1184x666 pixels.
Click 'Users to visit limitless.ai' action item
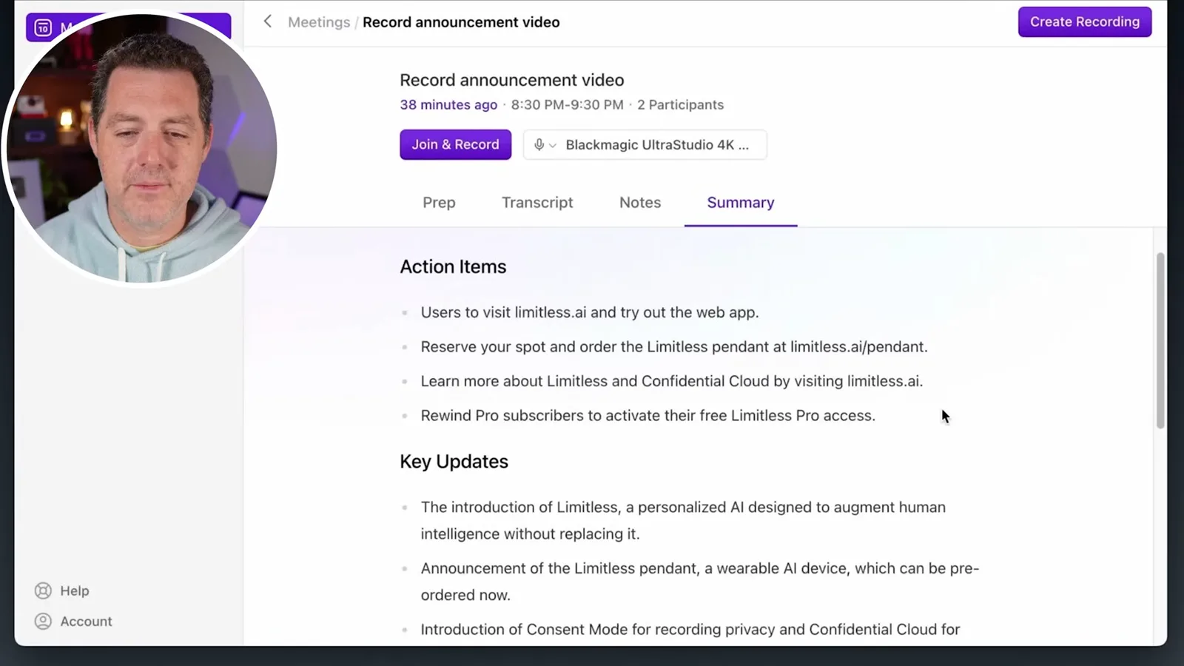tap(590, 312)
